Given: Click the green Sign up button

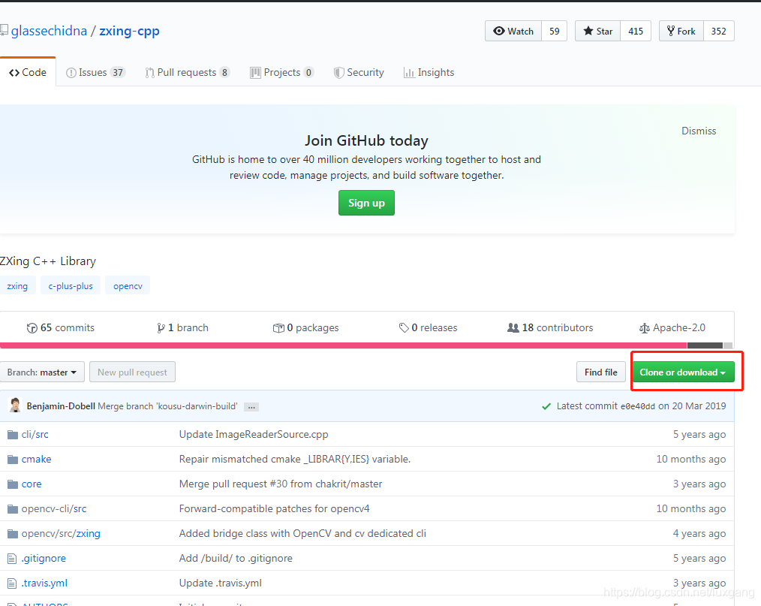Looking at the screenshot, I should (x=366, y=203).
